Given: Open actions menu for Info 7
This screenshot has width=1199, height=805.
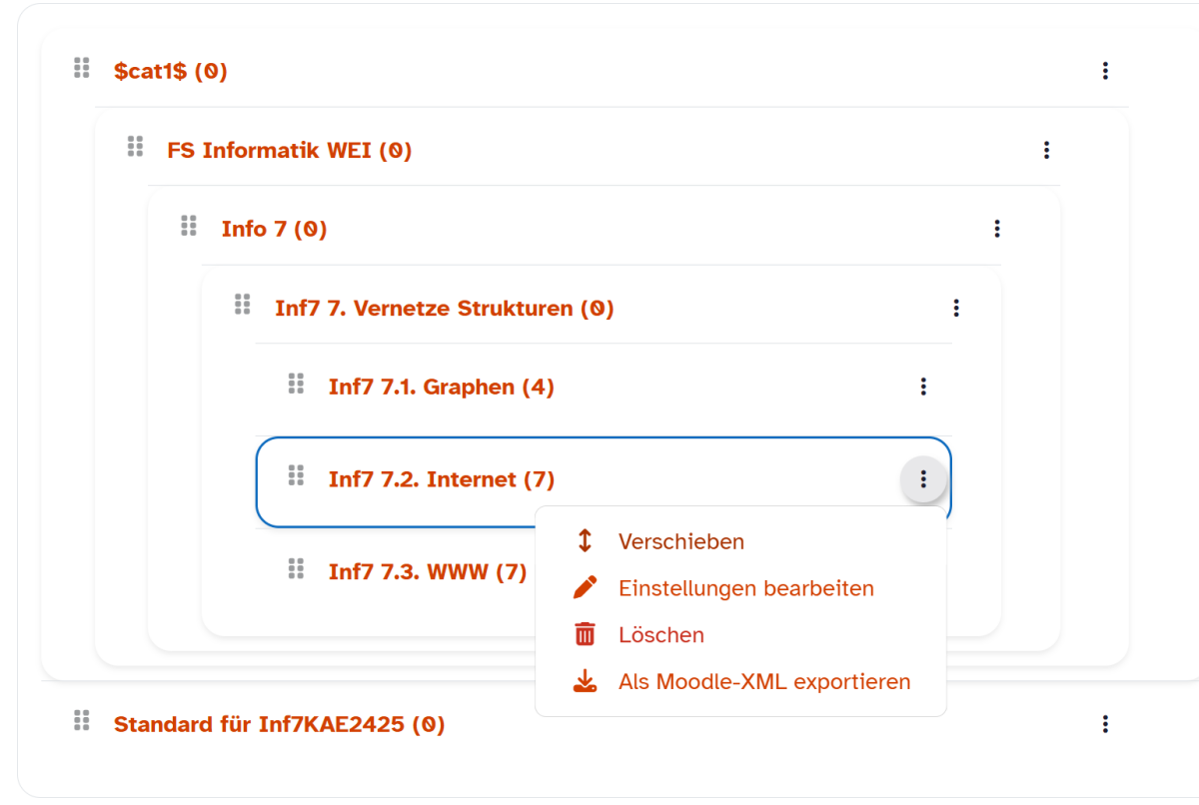Looking at the screenshot, I should coord(996,229).
